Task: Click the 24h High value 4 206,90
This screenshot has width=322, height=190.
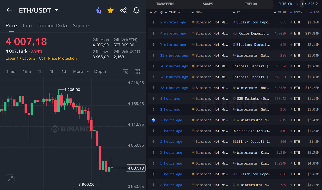Action: [x=101, y=45]
